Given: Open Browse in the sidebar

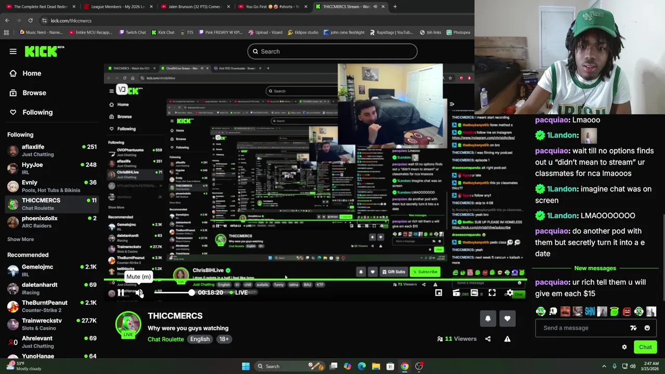Looking at the screenshot, I should tap(34, 93).
